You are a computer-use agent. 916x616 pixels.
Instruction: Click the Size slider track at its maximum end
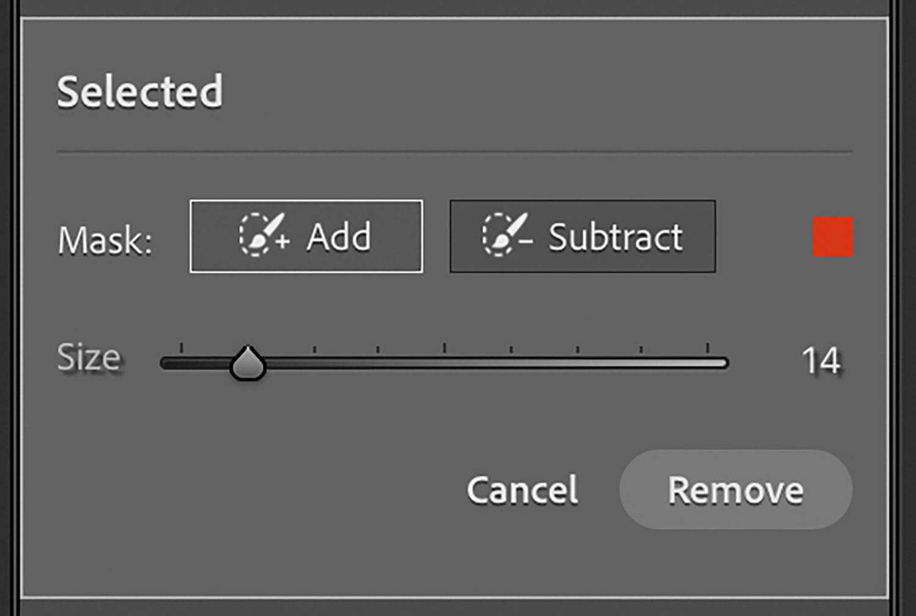point(724,363)
